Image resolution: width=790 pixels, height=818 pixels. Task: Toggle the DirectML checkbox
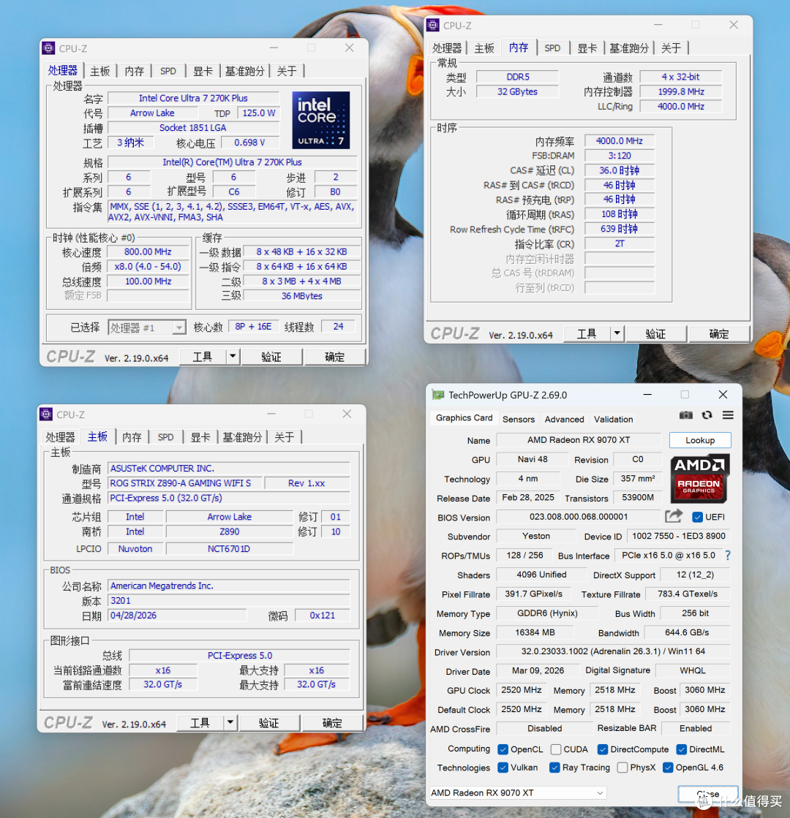[682, 749]
